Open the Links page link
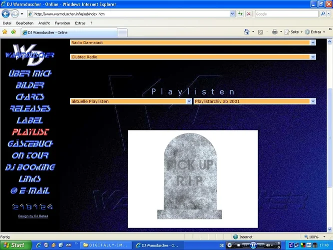This screenshot has width=333, height=250. [x=30, y=179]
